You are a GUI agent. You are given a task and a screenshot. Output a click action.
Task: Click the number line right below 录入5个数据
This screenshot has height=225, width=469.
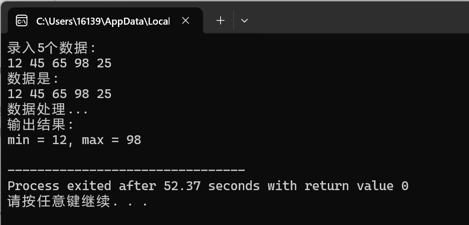[59, 64]
